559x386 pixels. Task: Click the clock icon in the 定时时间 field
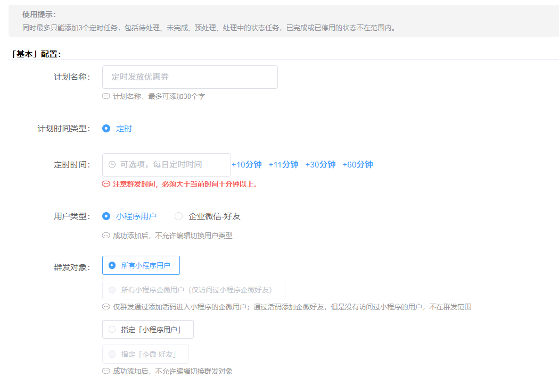[x=112, y=165]
